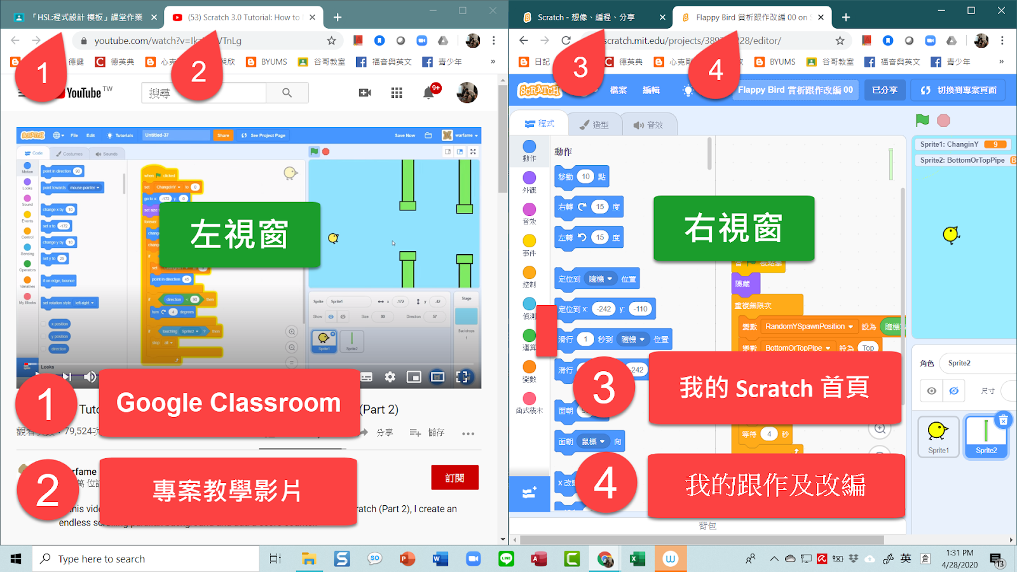
Task: Click the Windows Start button
Action: [x=16, y=559]
